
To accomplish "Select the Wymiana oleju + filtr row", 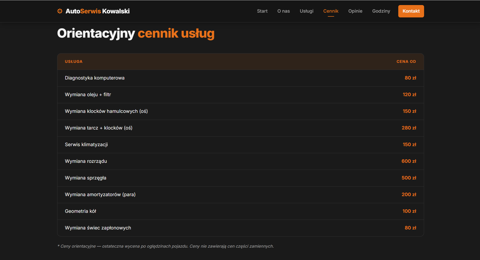I will pos(88,95).
